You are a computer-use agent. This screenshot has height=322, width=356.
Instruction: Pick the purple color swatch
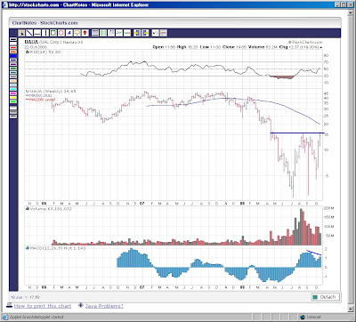click(x=13, y=64)
